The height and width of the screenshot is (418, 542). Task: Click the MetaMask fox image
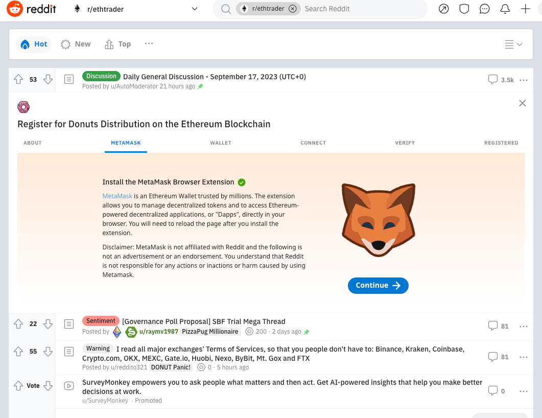(x=379, y=220)
